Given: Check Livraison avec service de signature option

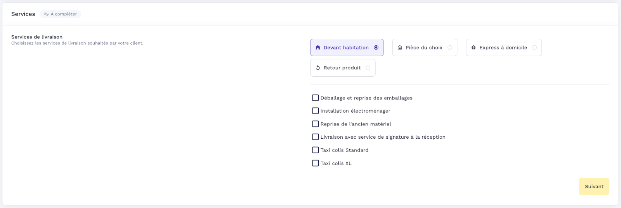Looking at the screenshot, I should click(316, 137).
